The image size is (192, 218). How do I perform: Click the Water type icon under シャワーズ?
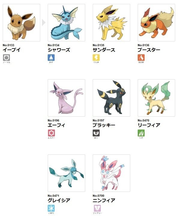(51, 58)
